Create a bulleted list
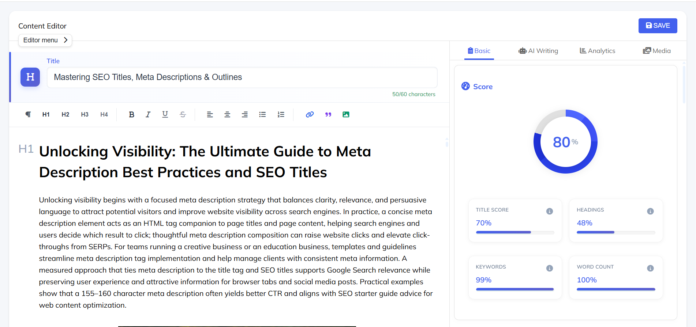The image size is (696, 327). [x=262, y=114]
